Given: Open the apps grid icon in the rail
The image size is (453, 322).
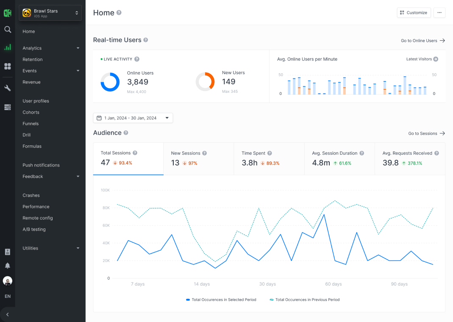Looking at the screenshot, I should pos(7,66).
